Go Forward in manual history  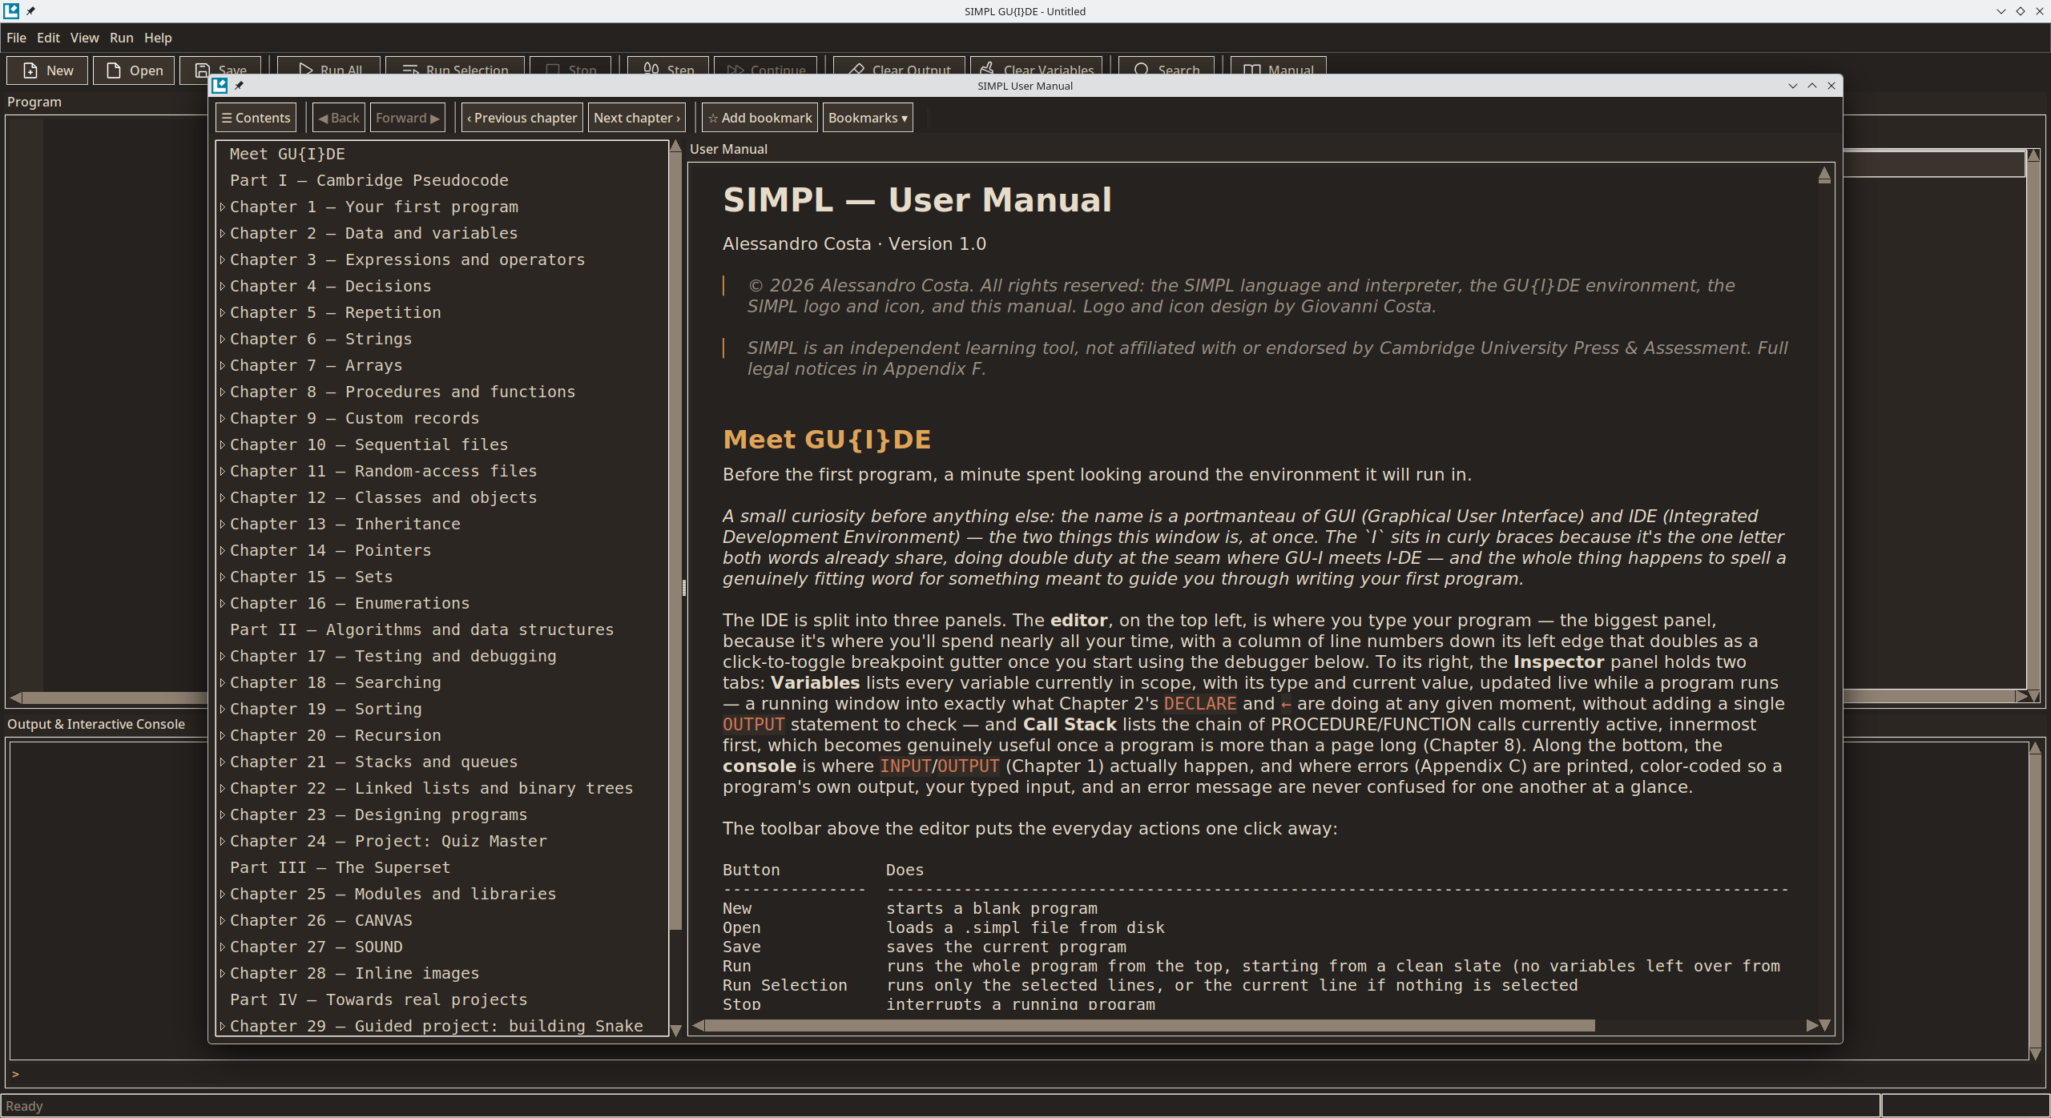[407, 118]
